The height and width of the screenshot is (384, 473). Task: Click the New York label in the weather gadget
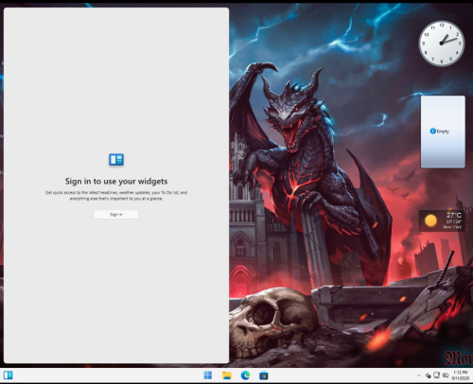(452, 227)
